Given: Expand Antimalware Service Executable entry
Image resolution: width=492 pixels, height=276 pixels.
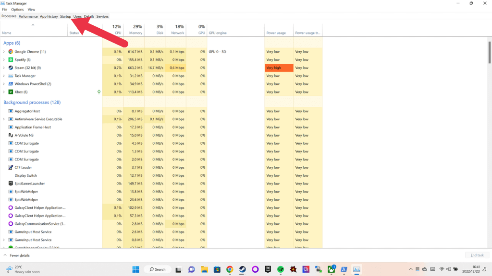Looking at the screenshot, I should click(x=4, y=119).
